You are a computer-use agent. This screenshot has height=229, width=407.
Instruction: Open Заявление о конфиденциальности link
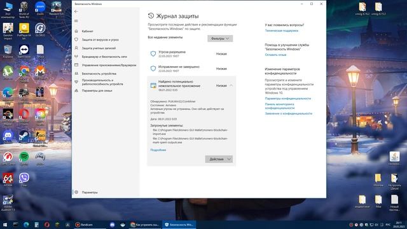[289, 114]
